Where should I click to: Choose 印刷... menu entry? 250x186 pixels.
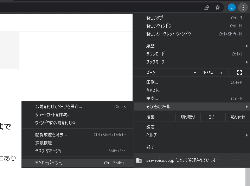tap(191, 82)
